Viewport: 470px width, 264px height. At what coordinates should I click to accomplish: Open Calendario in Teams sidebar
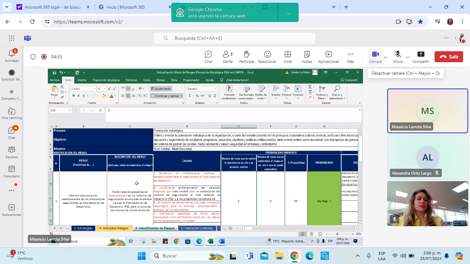pyautogui.click(x=12, y=171)
